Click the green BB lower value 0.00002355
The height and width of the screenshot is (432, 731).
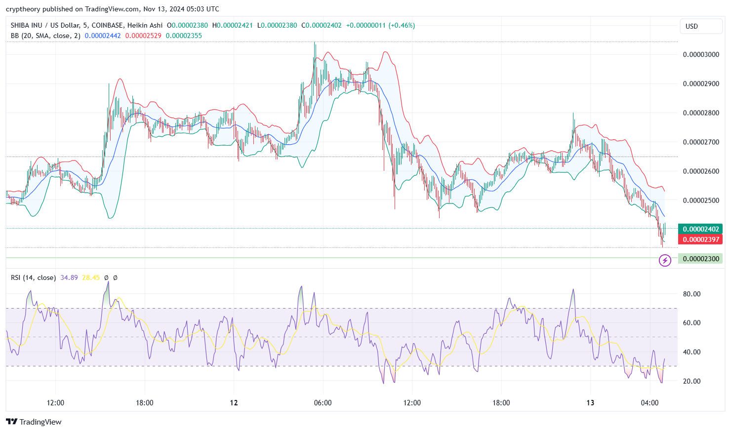coord(184,36)
